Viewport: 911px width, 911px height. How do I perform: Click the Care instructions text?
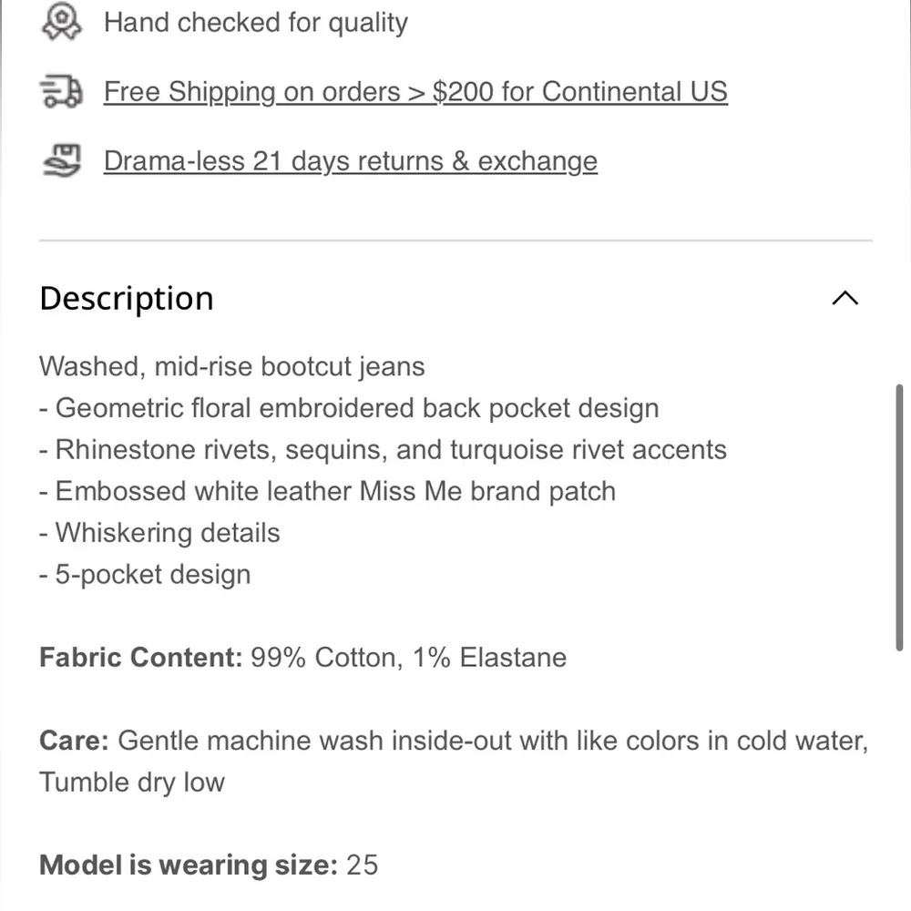(453, 741)
